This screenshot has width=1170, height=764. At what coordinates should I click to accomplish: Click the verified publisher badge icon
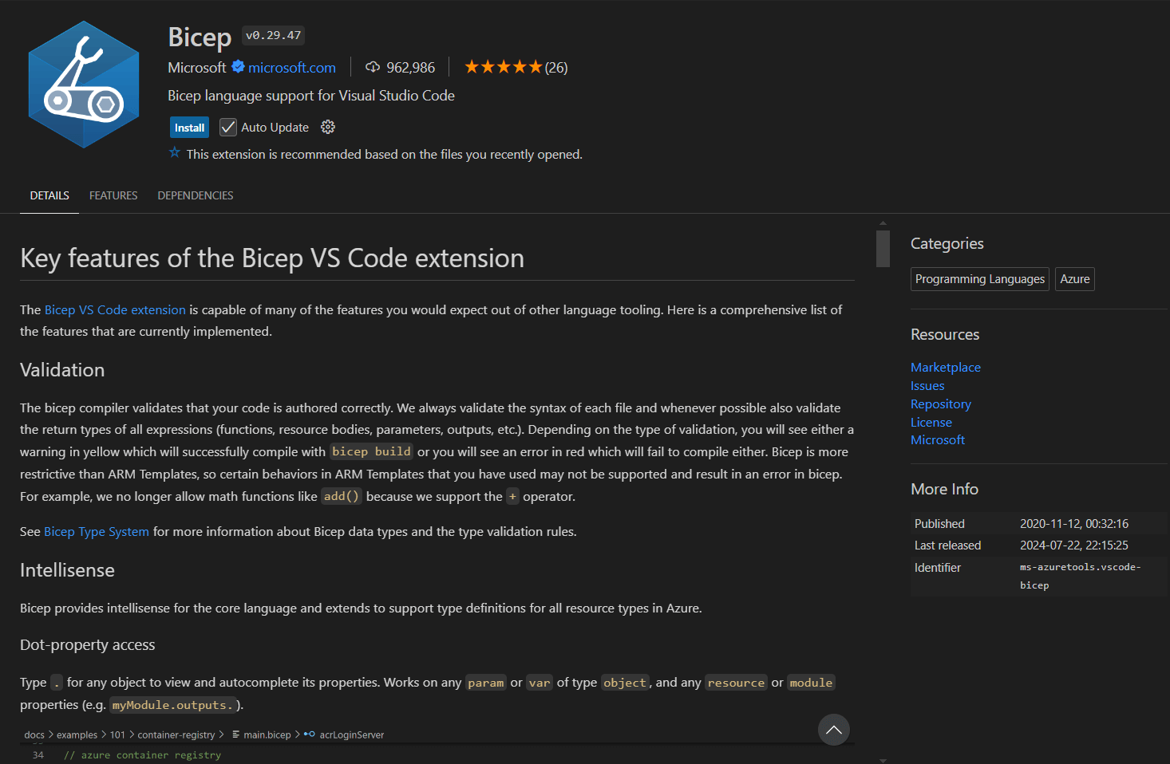click(x=238, y=67)
